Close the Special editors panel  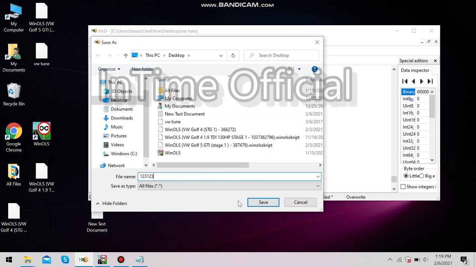pyautogui.click(x=435, y=60)
